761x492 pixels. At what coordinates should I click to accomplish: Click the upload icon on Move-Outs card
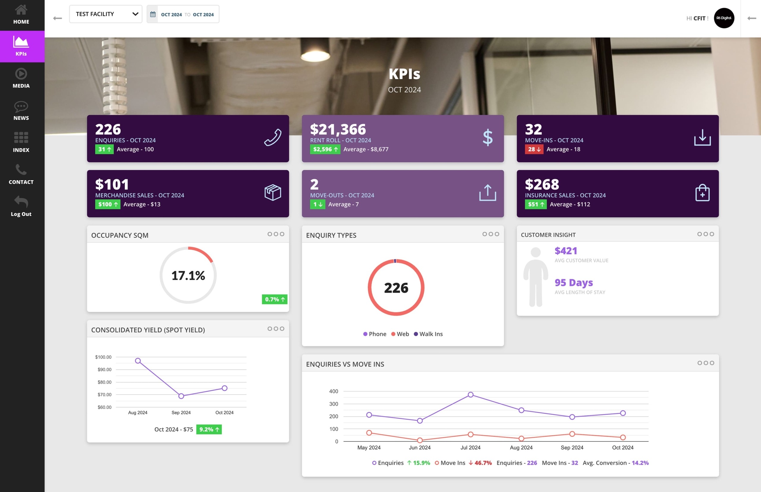tap(488, 193)
